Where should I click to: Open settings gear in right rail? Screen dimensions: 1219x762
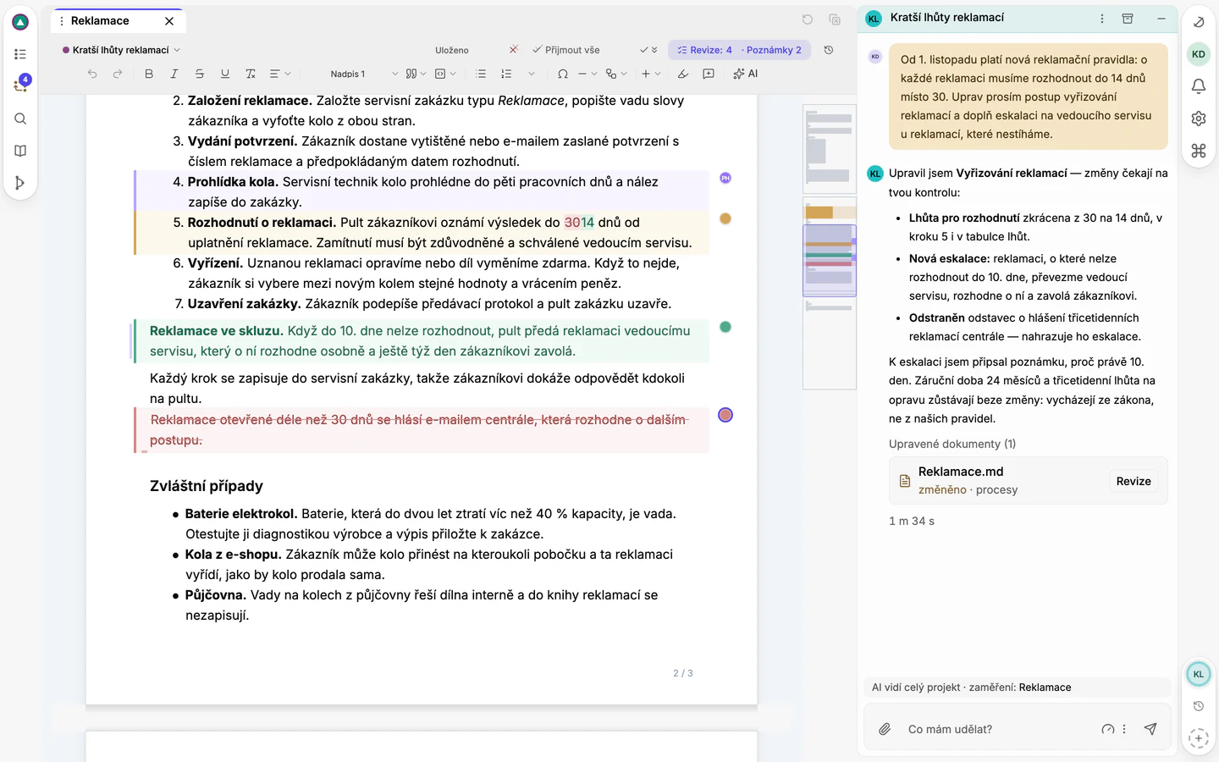[x=1199, y=119]
